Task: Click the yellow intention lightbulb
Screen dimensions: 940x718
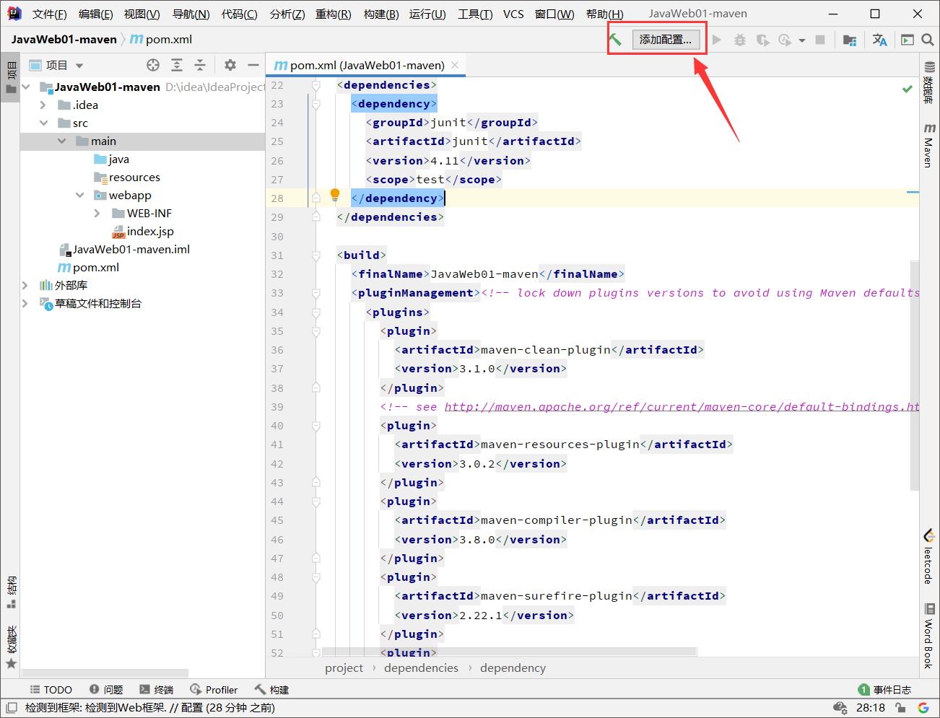Action: coord(335,194)
